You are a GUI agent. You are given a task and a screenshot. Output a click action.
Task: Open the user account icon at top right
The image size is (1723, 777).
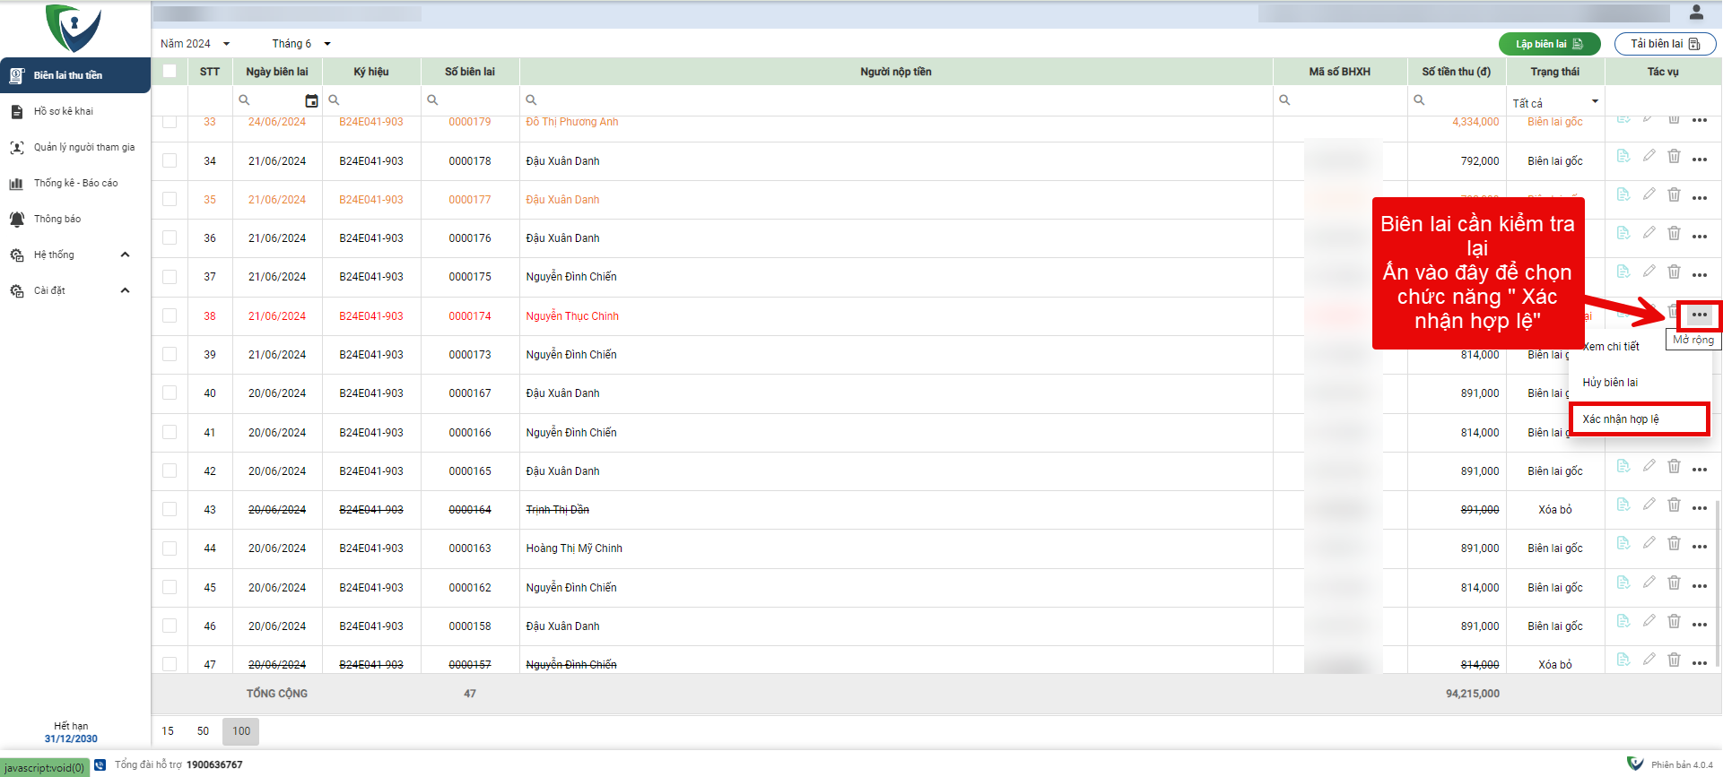1696,13
